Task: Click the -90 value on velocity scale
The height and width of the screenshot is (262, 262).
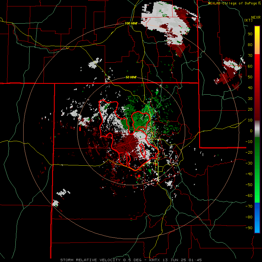Action: click(249, 228)
